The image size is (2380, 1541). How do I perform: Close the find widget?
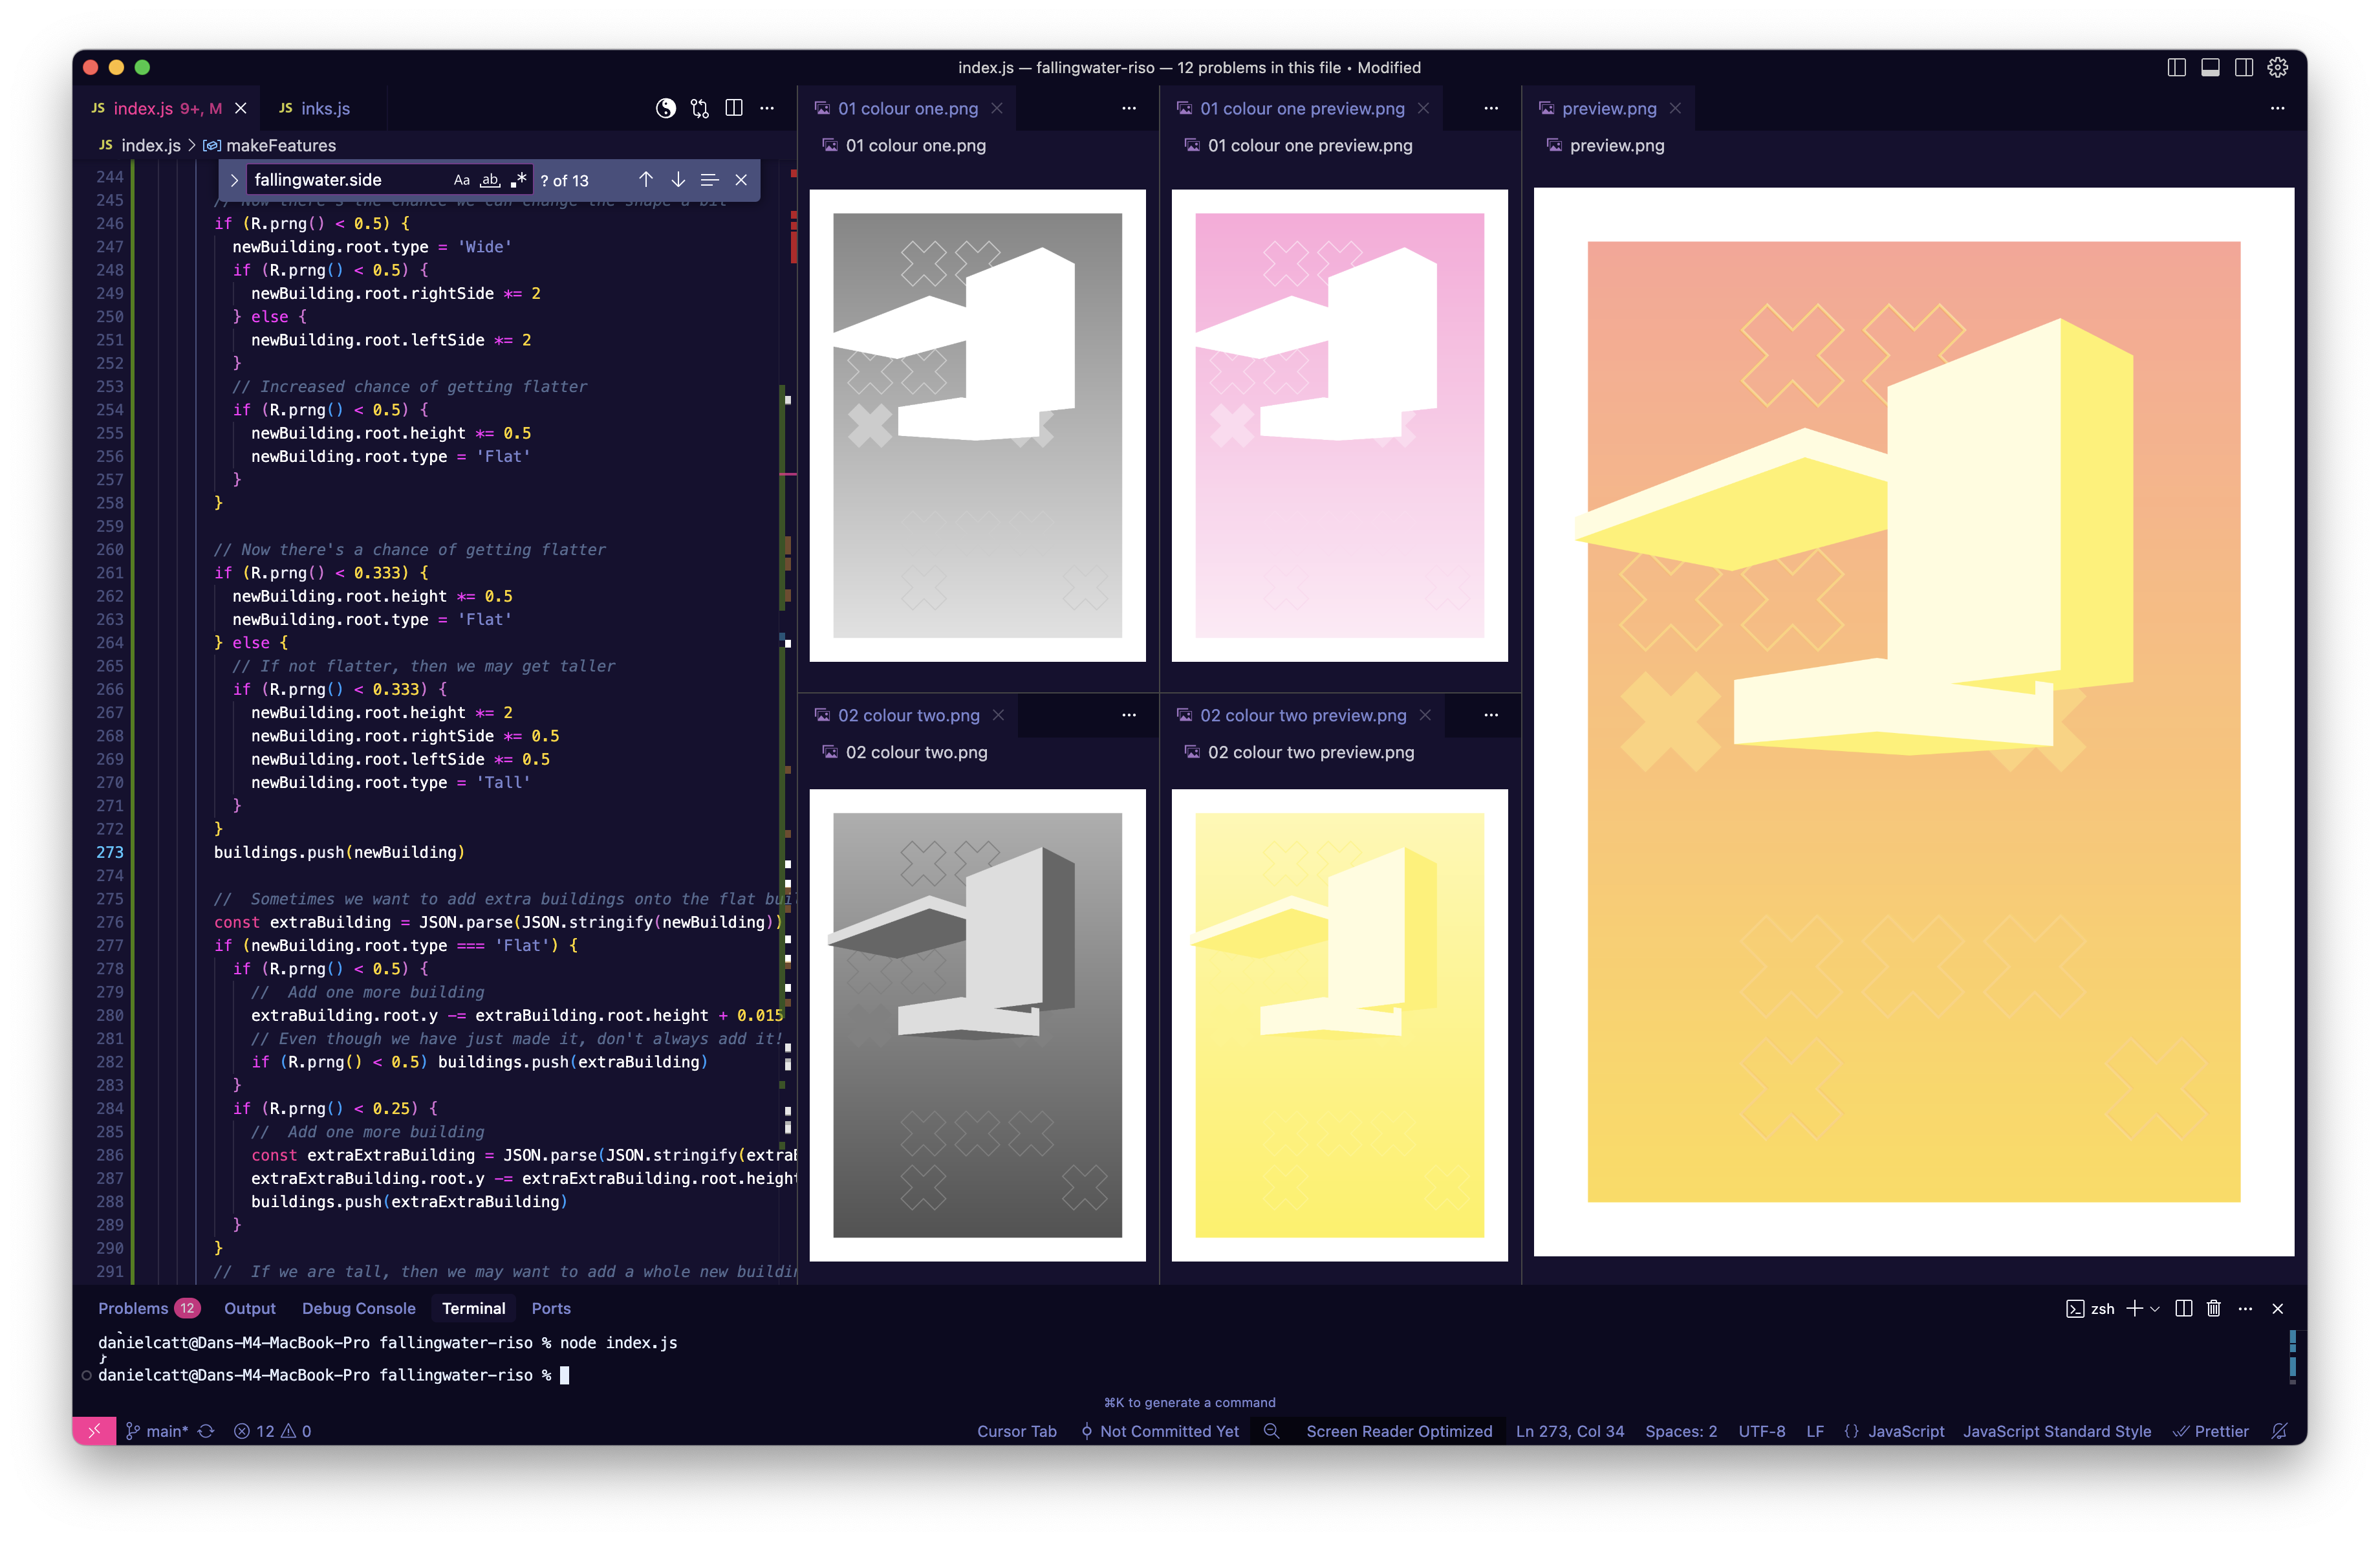(x=741, y=180)
